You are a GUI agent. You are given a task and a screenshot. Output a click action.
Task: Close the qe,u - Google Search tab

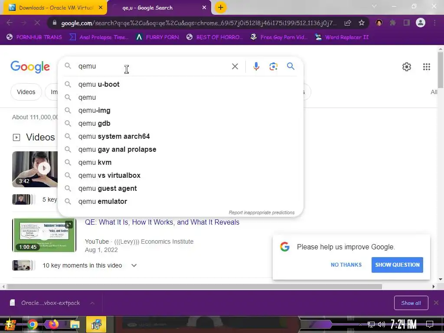tap(204, 8)
